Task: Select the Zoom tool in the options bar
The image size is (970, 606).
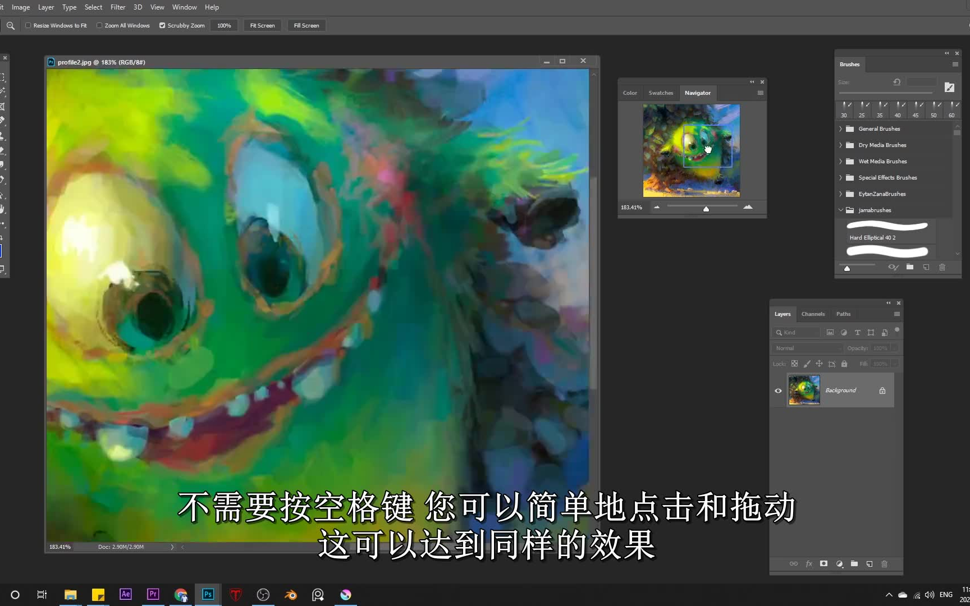Action: point(10,25)
